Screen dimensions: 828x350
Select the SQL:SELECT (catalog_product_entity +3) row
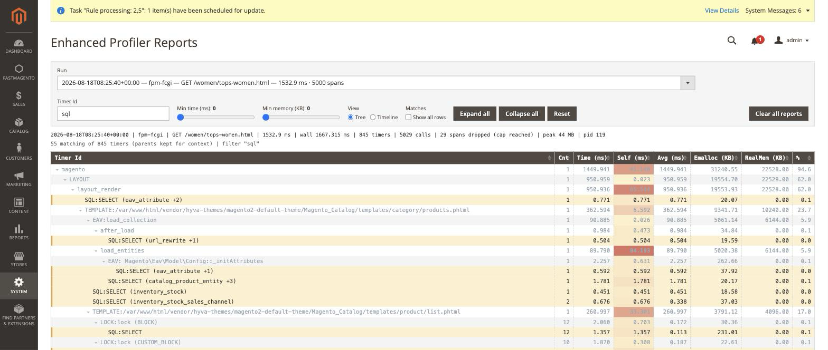tap(432, 281)
